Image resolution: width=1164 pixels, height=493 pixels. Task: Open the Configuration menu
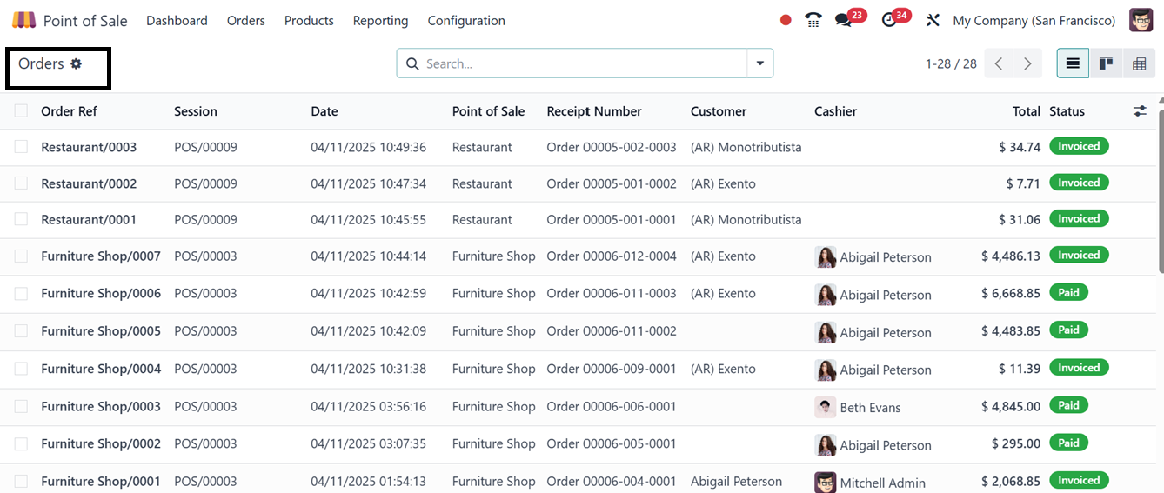(466, 20)
